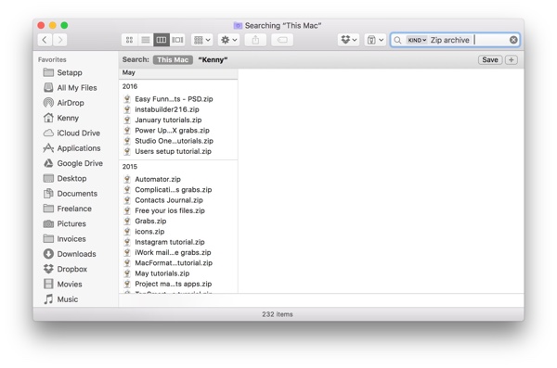This screenshot has width=557, height=368.
Task: Select MacFormat...tutorial.zip
Action: point(174,263)
